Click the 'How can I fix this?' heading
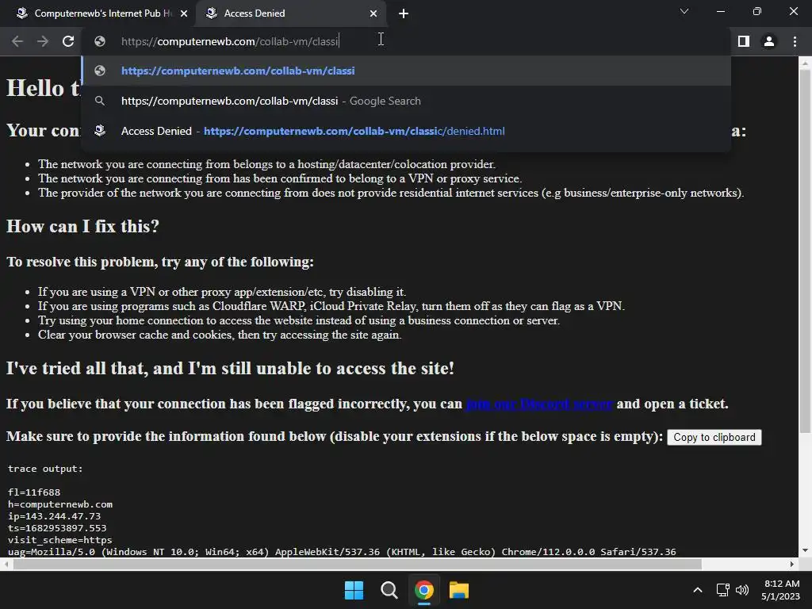 [x=82, y=227]
